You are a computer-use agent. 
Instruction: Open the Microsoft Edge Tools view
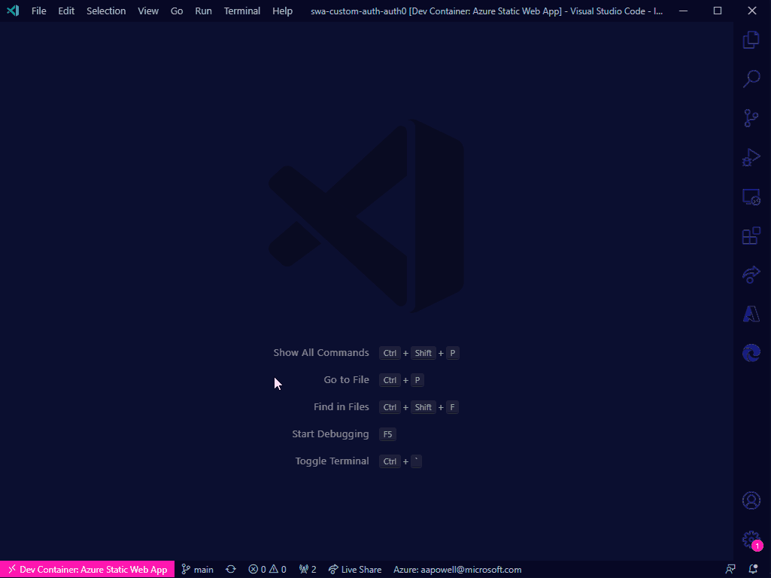click(x=751, y=352)
